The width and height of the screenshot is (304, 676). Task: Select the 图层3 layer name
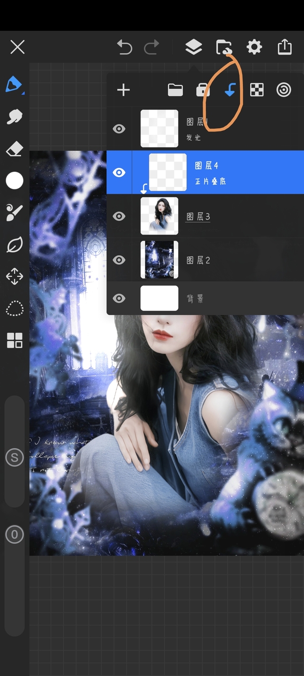click(198, 216)
